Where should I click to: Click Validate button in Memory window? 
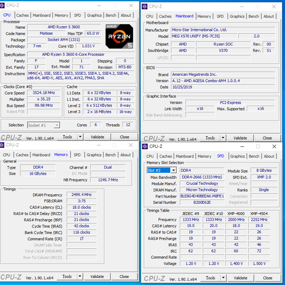[x=97, y=276]
